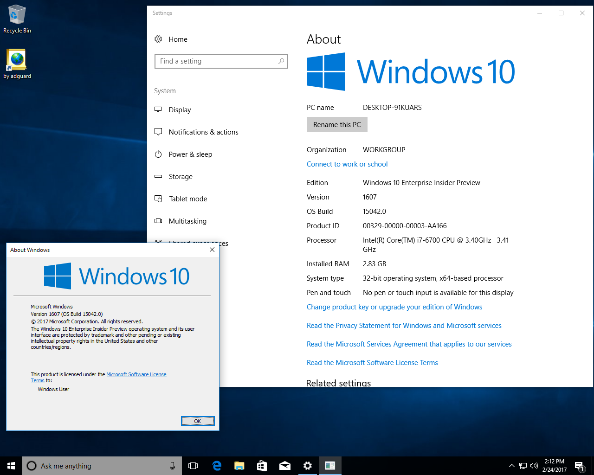The image size is (594, 475).
Task: Select the Display monitor icon
Action: point(158,109)
